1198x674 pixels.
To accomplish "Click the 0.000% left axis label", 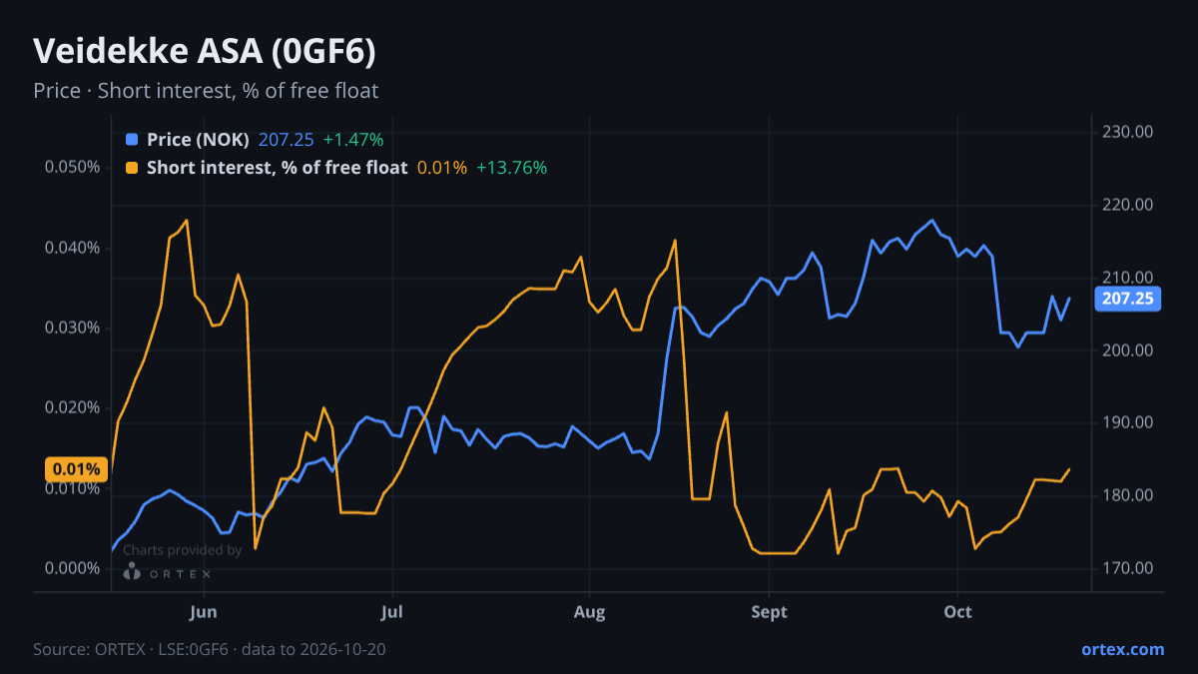I will (73, 568).
